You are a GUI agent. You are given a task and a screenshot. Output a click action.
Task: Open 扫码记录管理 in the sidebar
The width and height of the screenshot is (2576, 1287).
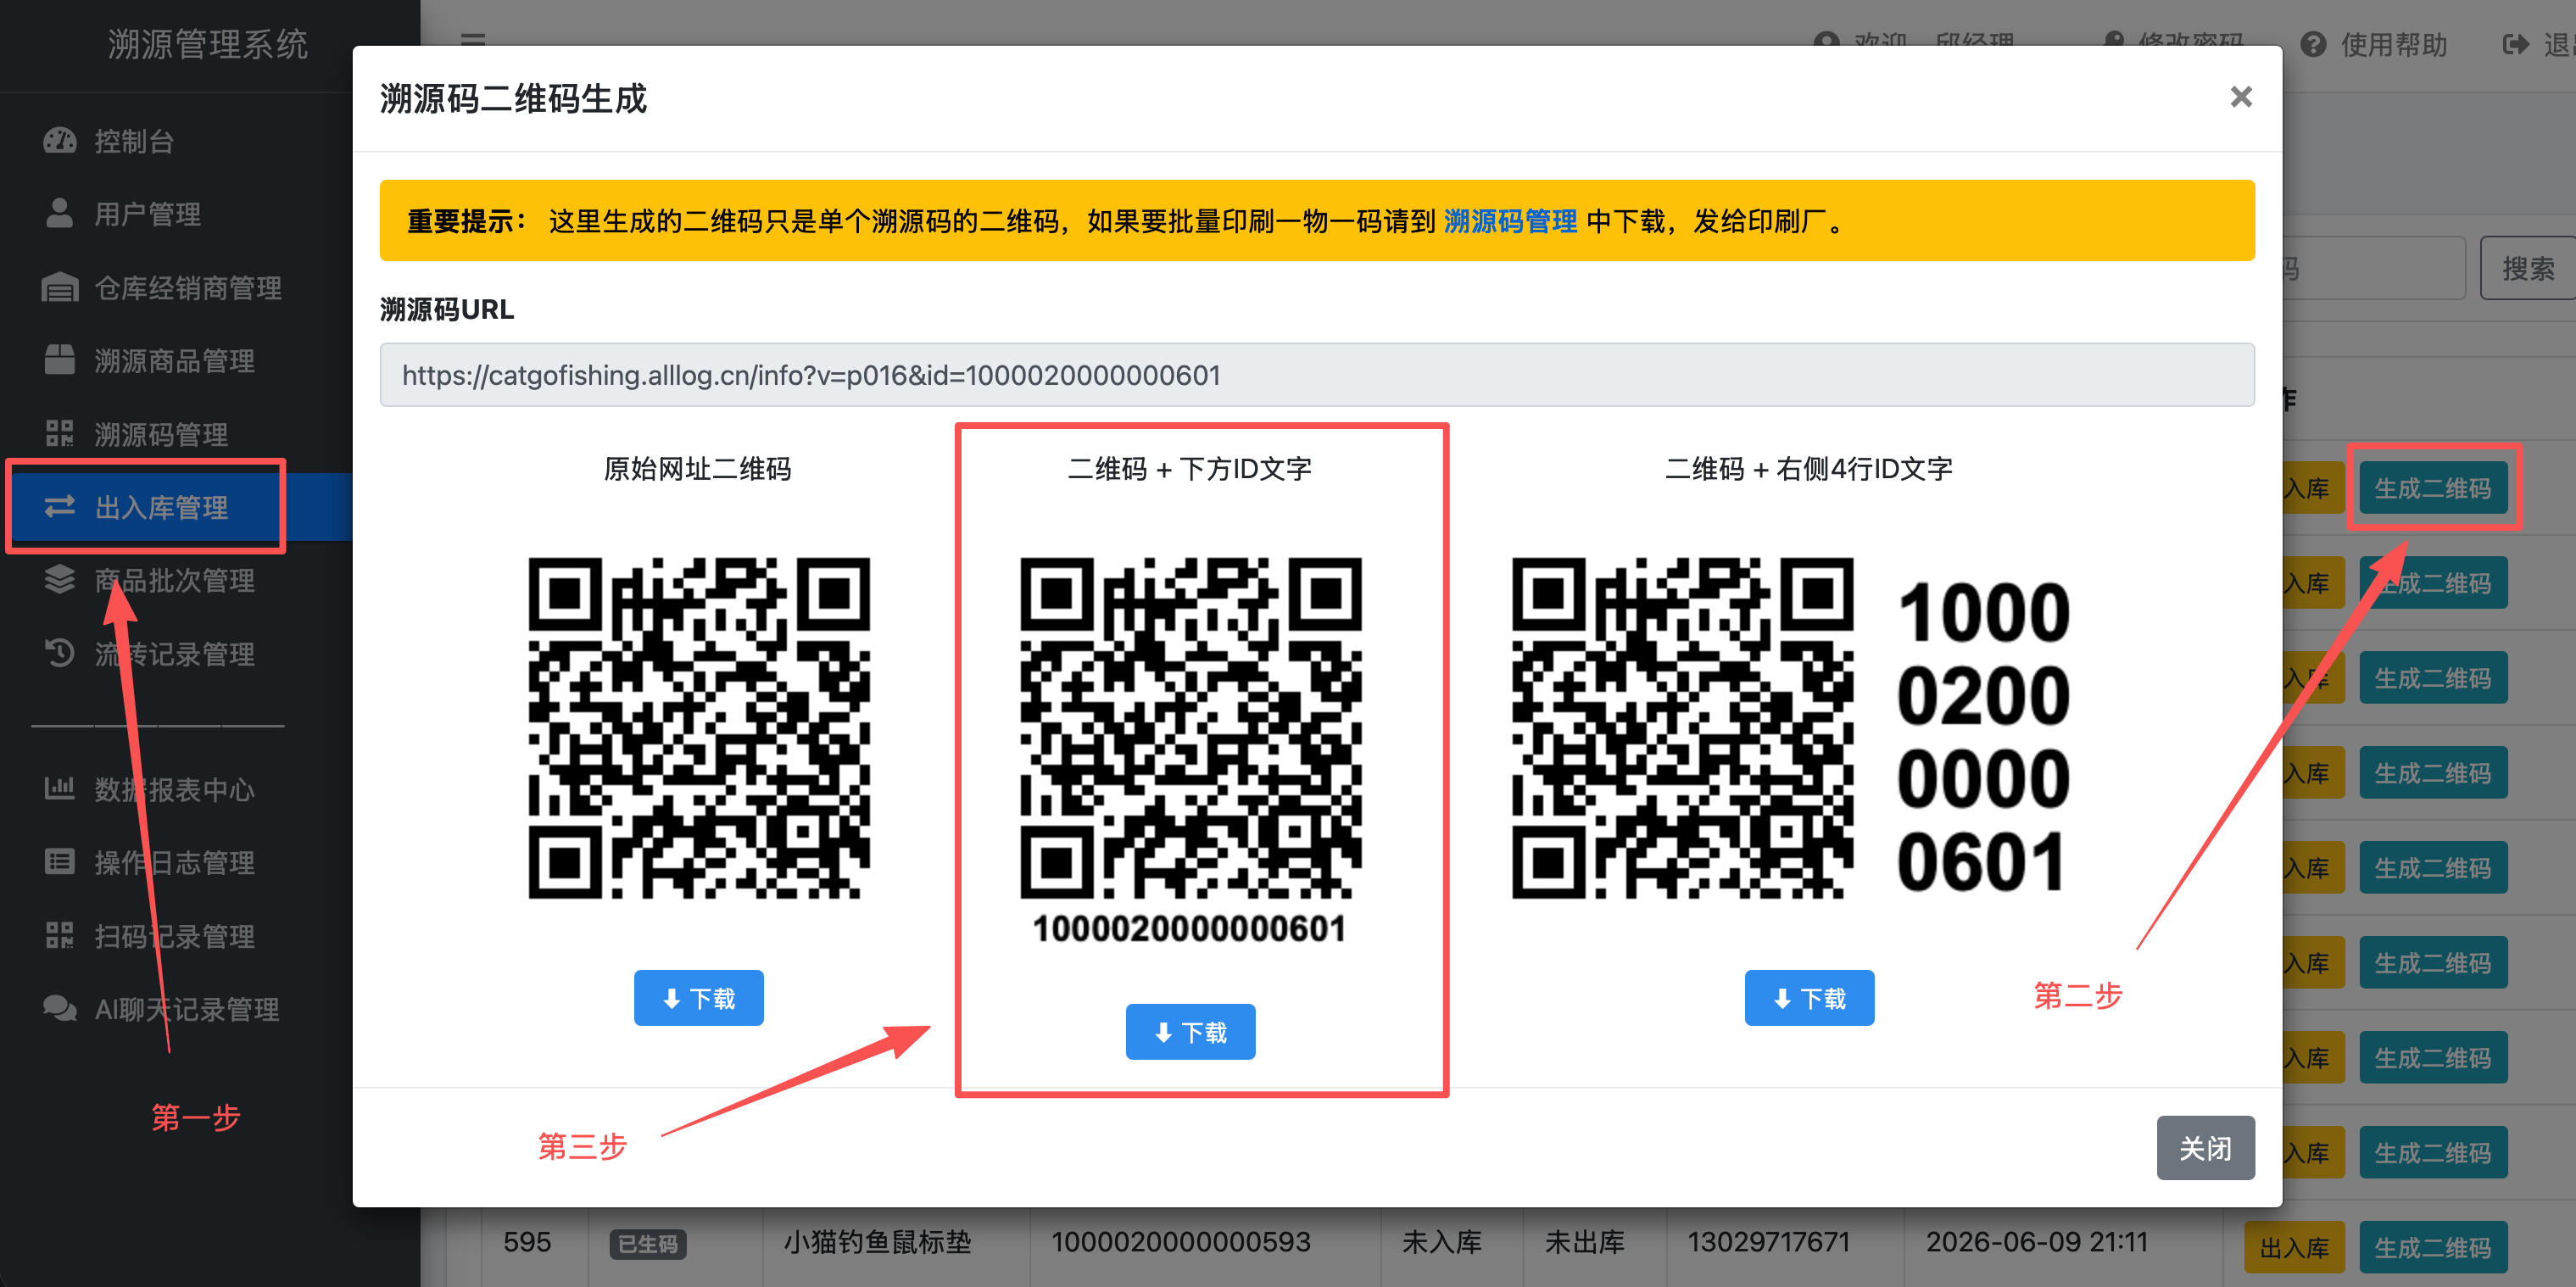click(x=174, y=936)
